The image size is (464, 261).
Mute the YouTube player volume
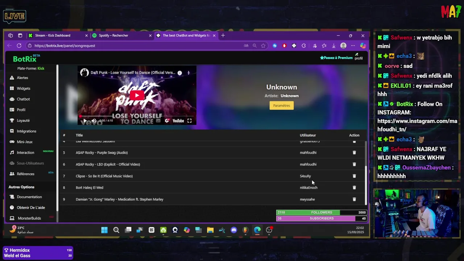pyautogui.click(x=94, y=121)
